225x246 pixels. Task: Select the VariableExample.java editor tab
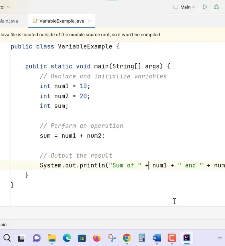tap(61, 21)
